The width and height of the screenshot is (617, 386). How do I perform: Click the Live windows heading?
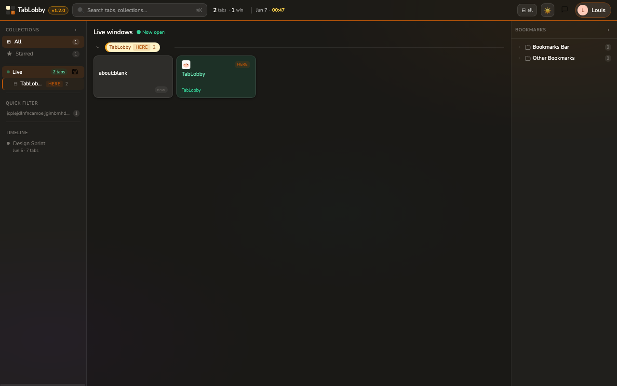[x=113, y=32]
